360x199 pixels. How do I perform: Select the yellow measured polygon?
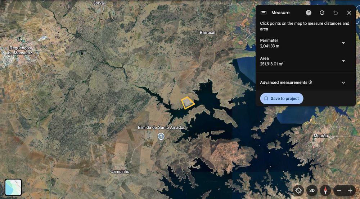(x=188, y=103)
